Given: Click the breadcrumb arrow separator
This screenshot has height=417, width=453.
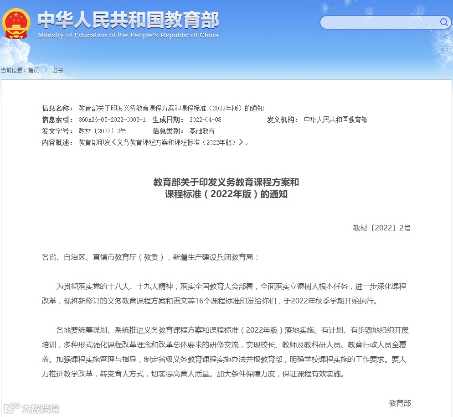Looking at the screenshot, I should click(46, 70).
